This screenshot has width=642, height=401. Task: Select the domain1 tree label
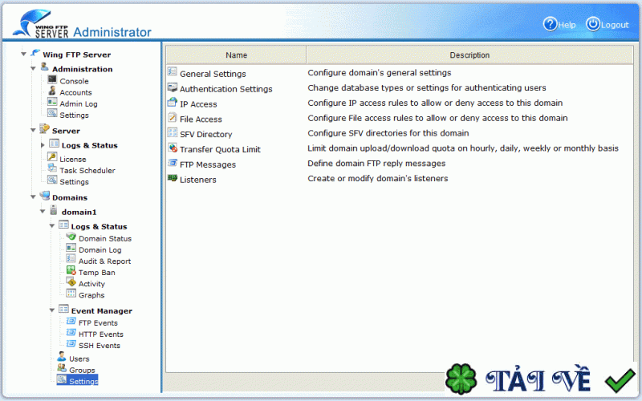pyautogui.click(x=79, y=212)
